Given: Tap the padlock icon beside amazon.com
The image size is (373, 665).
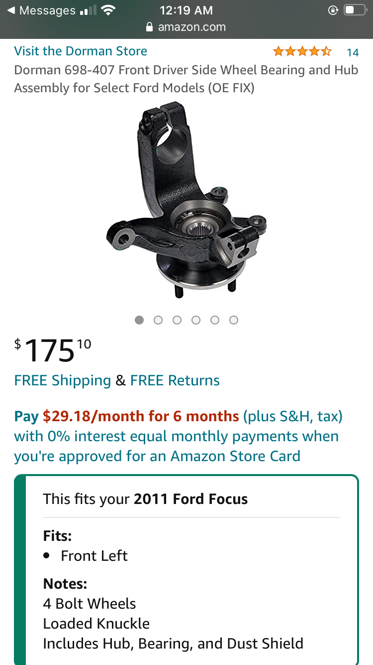Looking at the screenshot, I should coord(149,27).
